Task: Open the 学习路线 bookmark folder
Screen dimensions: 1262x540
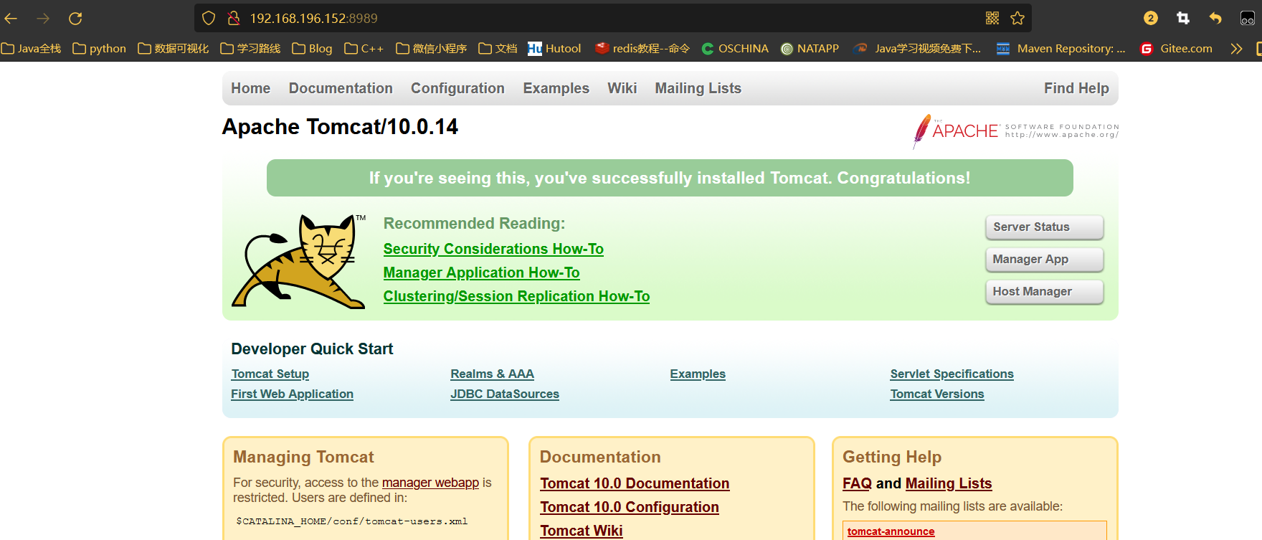Action: click(x=250, y=49)
